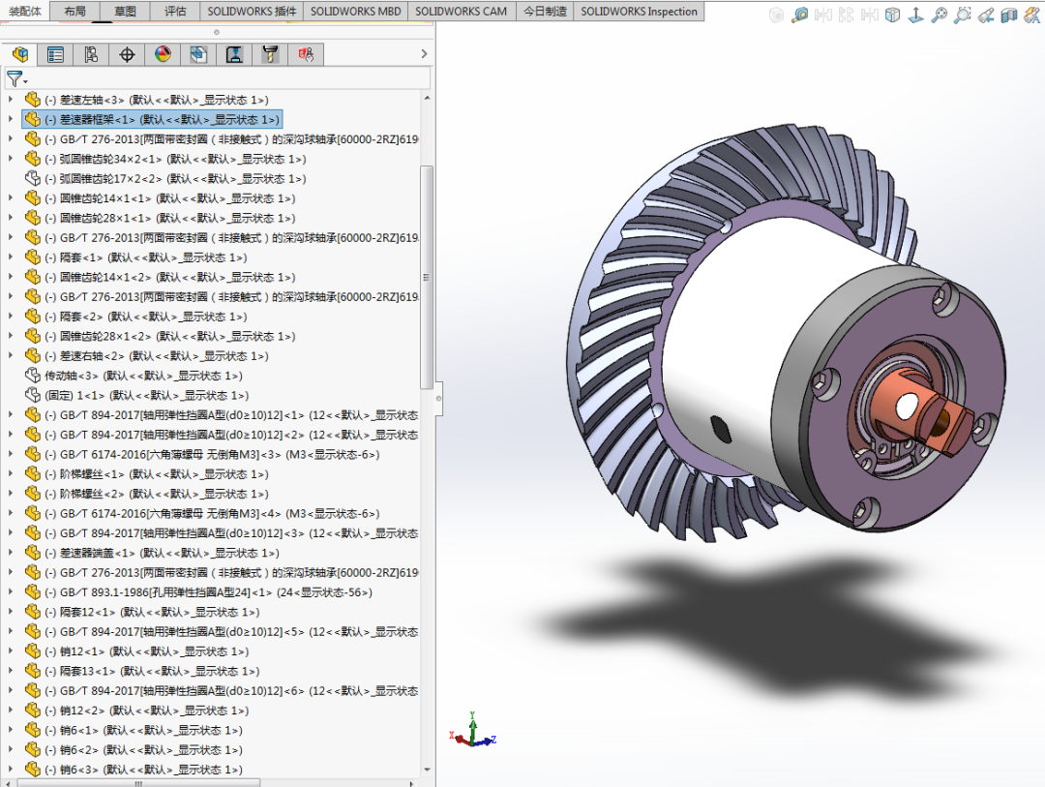Click the Zoom to Fit magnifier
The width and height of the screenshot is (1045, 787).
[x=939, y=15]
